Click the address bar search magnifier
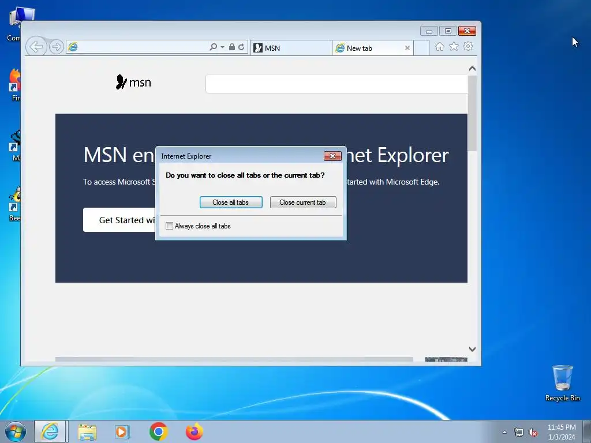This screenshot has height=443, width=591. pyautogui.click(x=214, y=47)
